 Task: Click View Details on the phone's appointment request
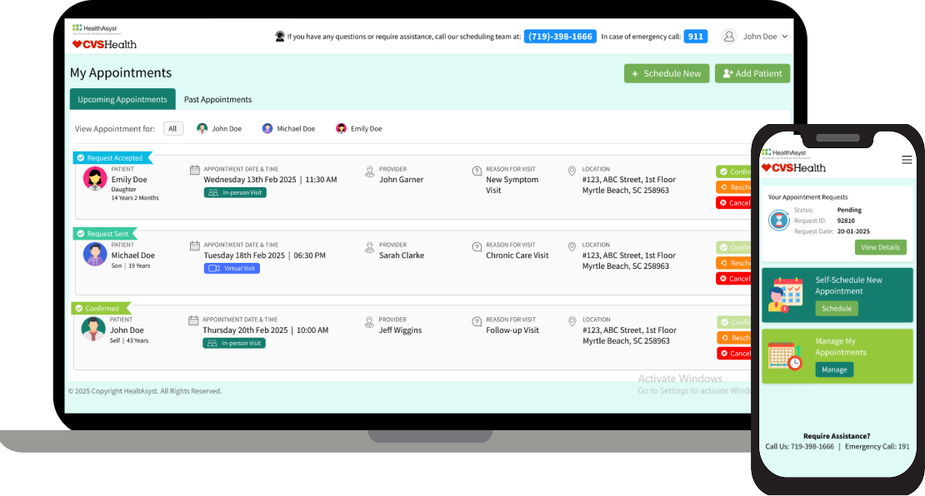tap(880, 247)
